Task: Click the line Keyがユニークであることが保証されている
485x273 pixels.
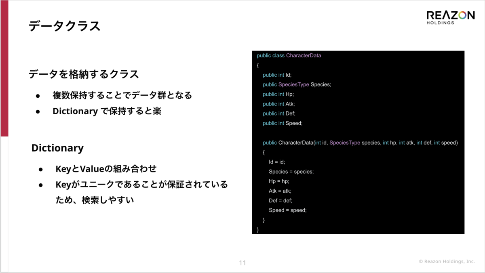Action: pyautogui.click(x=141, y=185)
